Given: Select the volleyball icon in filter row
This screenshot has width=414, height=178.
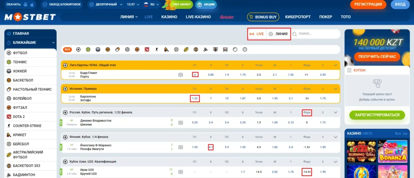Looking at the screenshot, I should [x=127, y=50].
